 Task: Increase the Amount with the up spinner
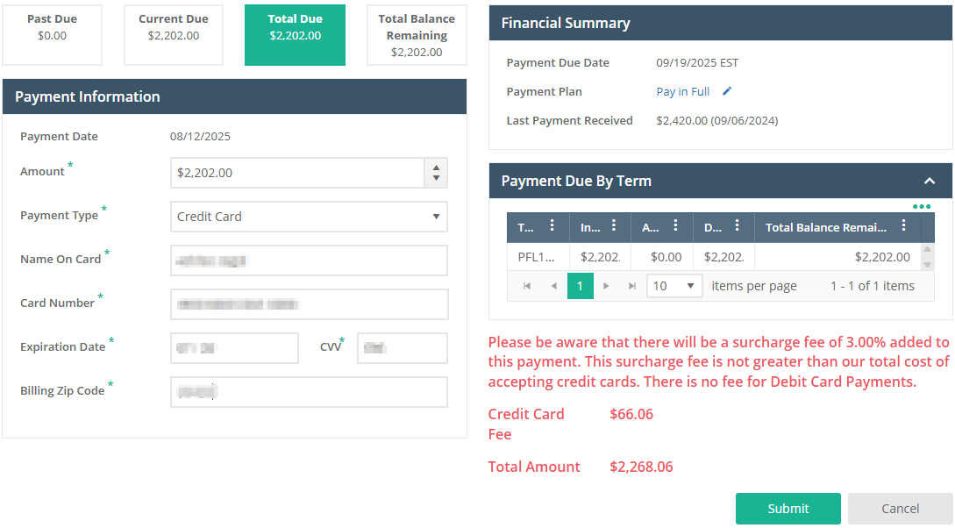click(x=436, y=167)
